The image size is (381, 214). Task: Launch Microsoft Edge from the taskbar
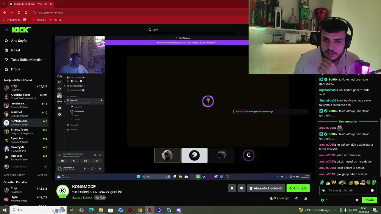pos(91,210)
